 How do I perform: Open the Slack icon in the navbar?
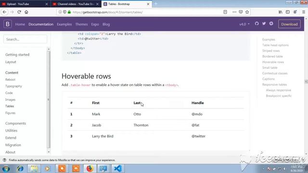pos(271,24)
